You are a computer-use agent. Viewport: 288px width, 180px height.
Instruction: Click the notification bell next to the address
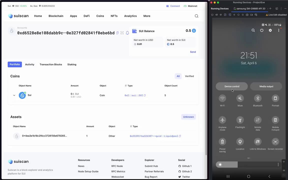click(x=127, y=33)
